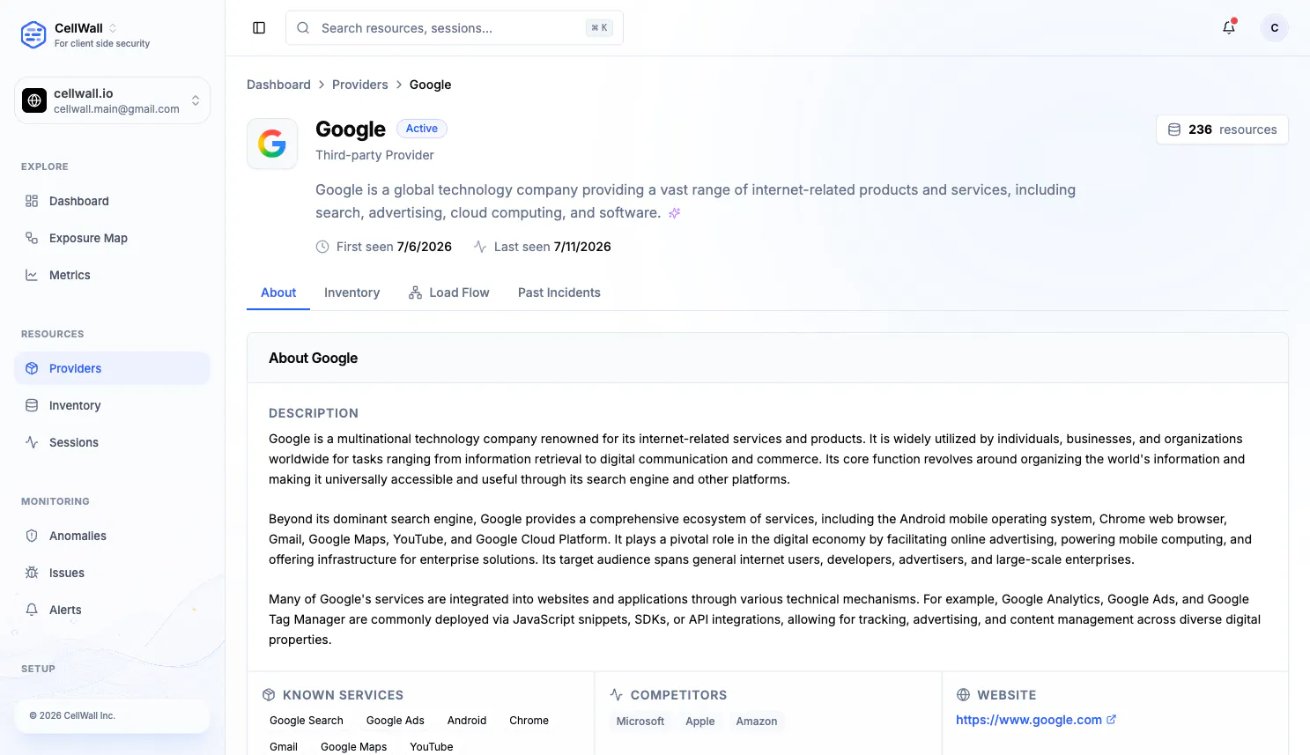Click the Inventory database icon in sidebar
The image size is (1310, 755).
click(32, 405)
